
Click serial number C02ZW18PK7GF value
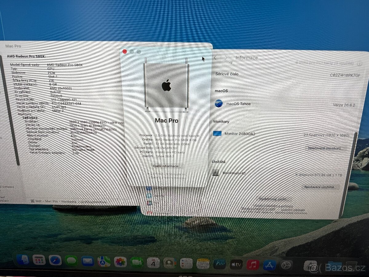tap(345, 75)
